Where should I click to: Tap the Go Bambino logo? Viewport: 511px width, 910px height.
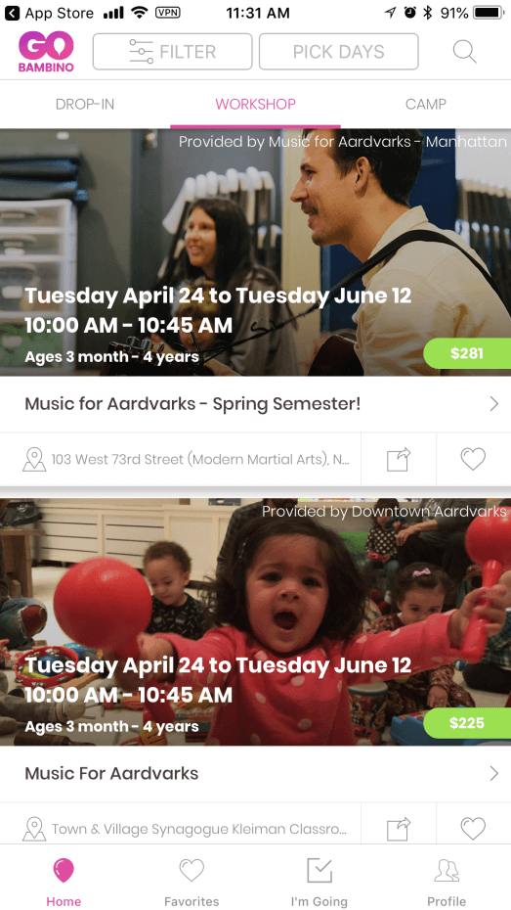click(46, 52)
